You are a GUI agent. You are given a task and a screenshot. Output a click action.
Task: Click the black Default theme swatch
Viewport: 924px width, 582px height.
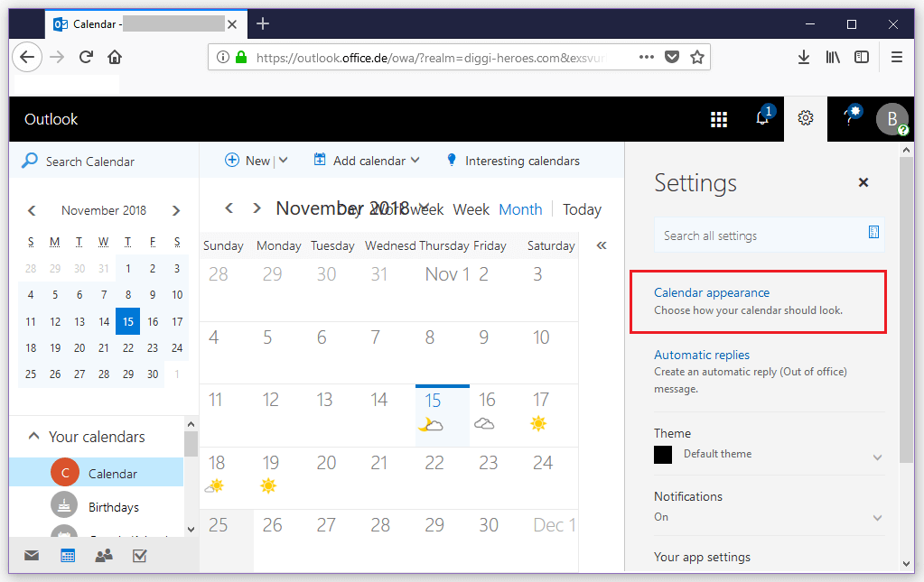coord(663,454)
